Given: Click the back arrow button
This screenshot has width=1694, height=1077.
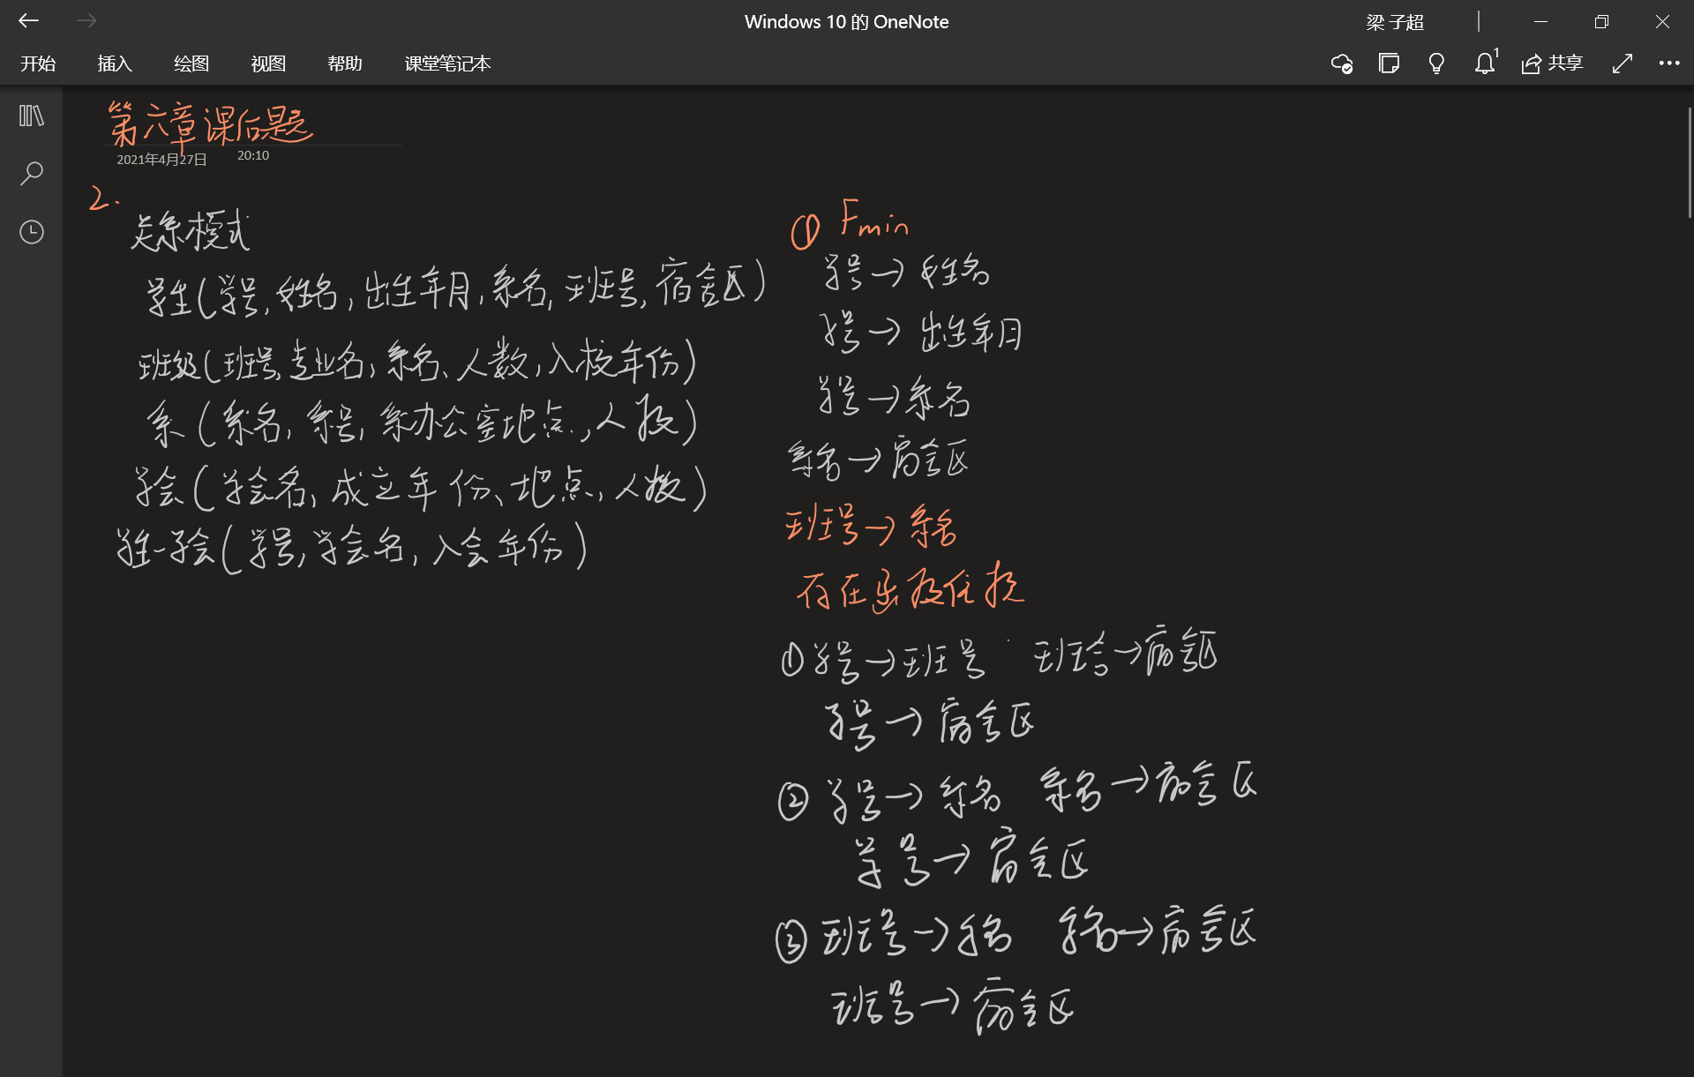Looking at the screenshot, I should pos(29,21).
